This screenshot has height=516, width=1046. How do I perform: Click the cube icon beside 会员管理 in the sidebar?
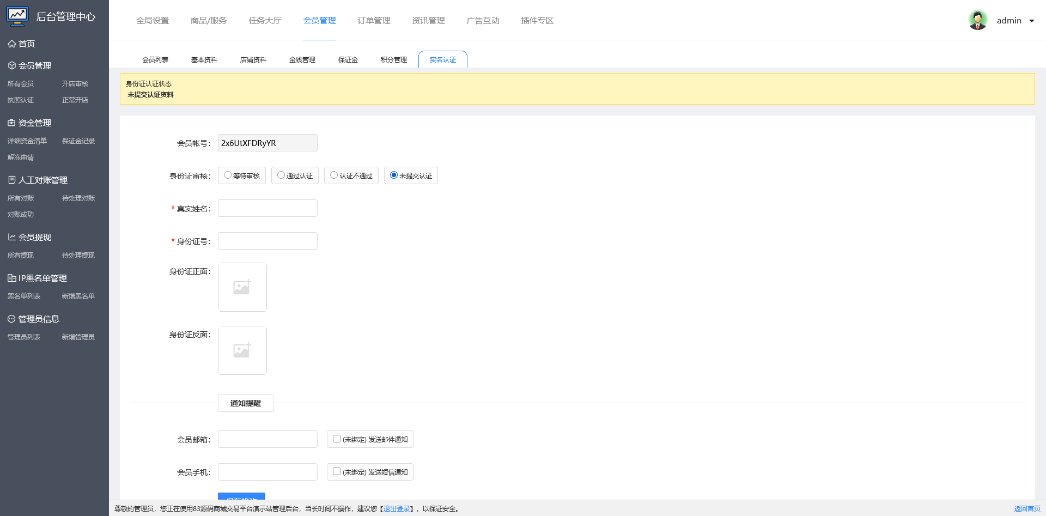tap(11, 65)
